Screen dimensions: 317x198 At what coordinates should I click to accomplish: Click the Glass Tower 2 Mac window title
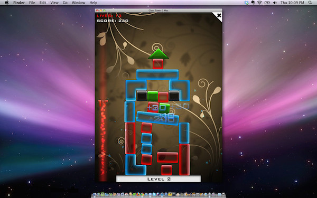[158, 11]
